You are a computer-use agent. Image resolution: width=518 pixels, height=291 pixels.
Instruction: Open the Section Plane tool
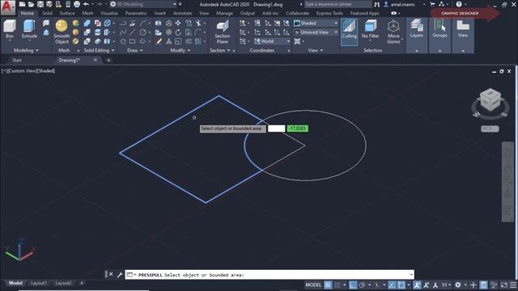coord(222,32)
